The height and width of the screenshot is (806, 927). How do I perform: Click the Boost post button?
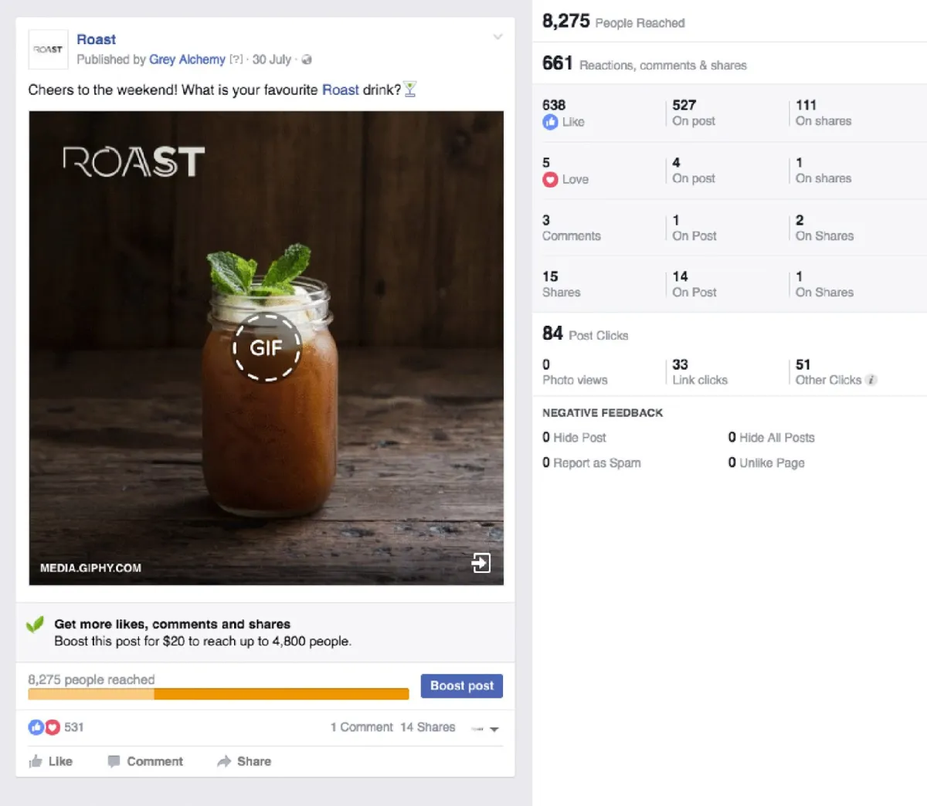[462, 686]
